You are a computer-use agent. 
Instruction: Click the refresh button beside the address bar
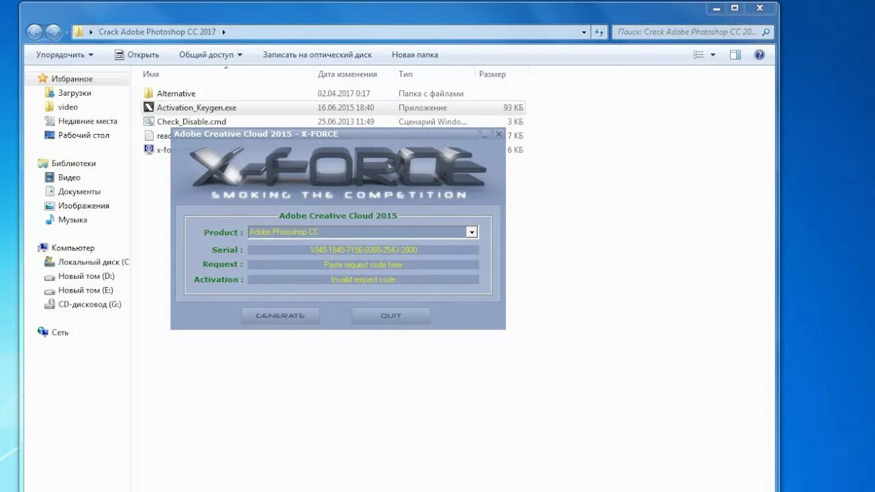coord(599,32)
